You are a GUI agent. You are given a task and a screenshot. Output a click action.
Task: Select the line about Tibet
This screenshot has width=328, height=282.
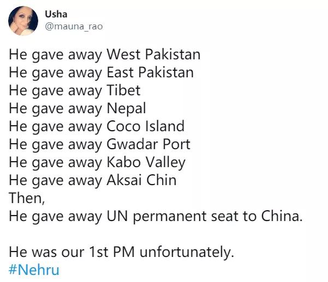point(75,90)
